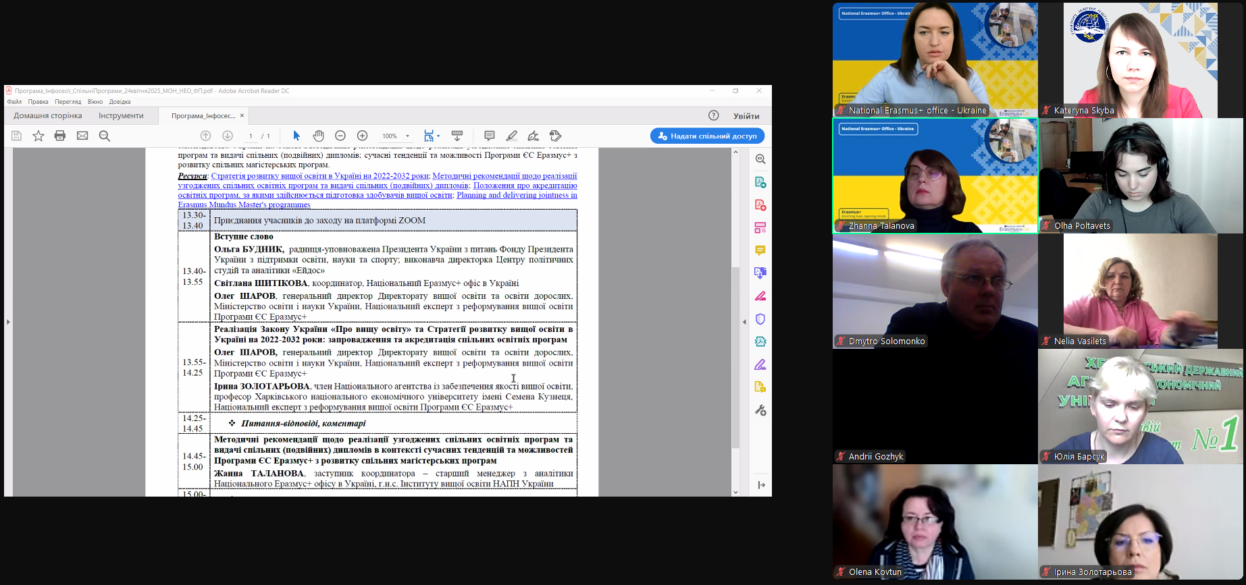Click scrollbar up arrow in document

tap(735, 152)
